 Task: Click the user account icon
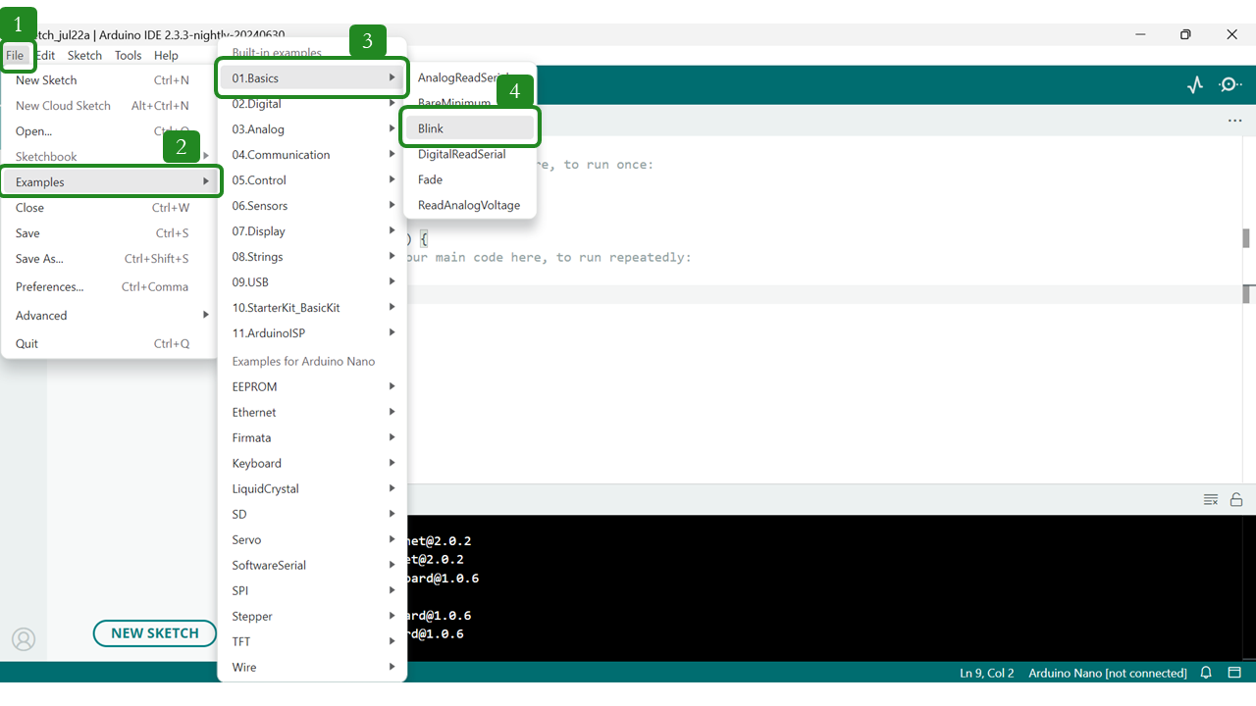pyautogui.click(x=24, y=639)
